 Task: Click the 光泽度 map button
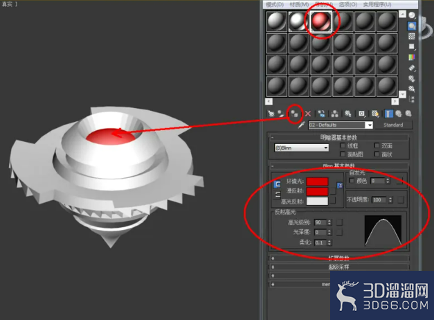coord(339,233)
